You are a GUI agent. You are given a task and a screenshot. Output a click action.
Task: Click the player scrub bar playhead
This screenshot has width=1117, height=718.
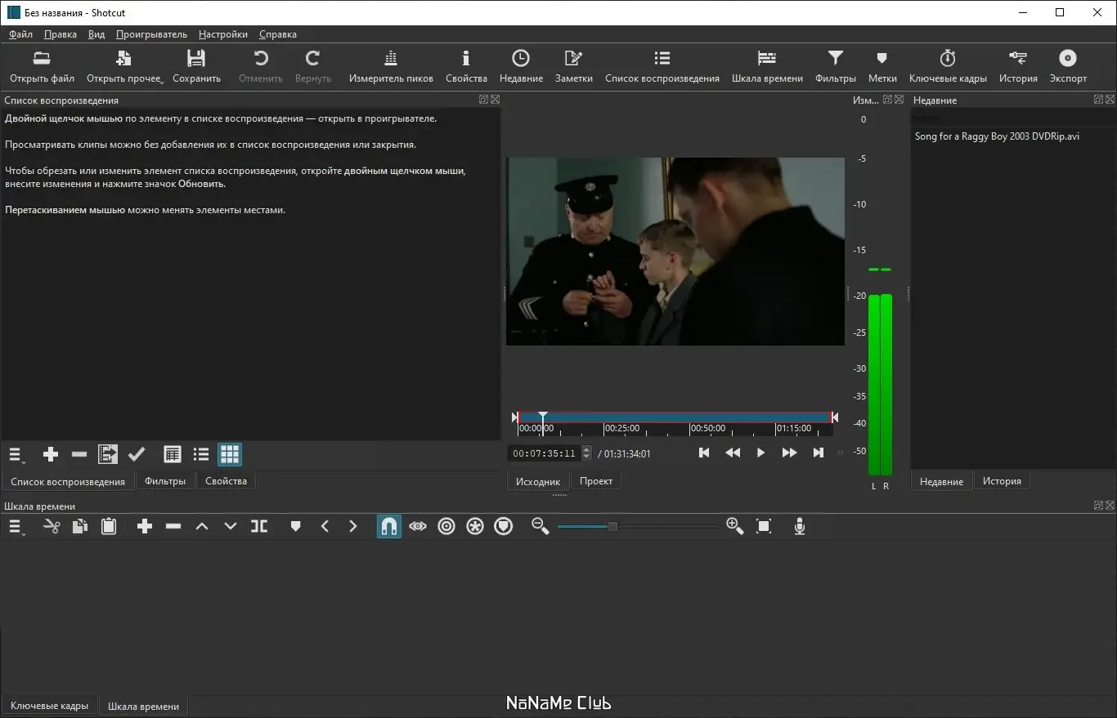(542, 418)
